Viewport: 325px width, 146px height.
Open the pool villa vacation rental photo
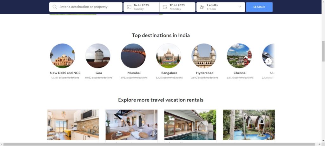190,125
